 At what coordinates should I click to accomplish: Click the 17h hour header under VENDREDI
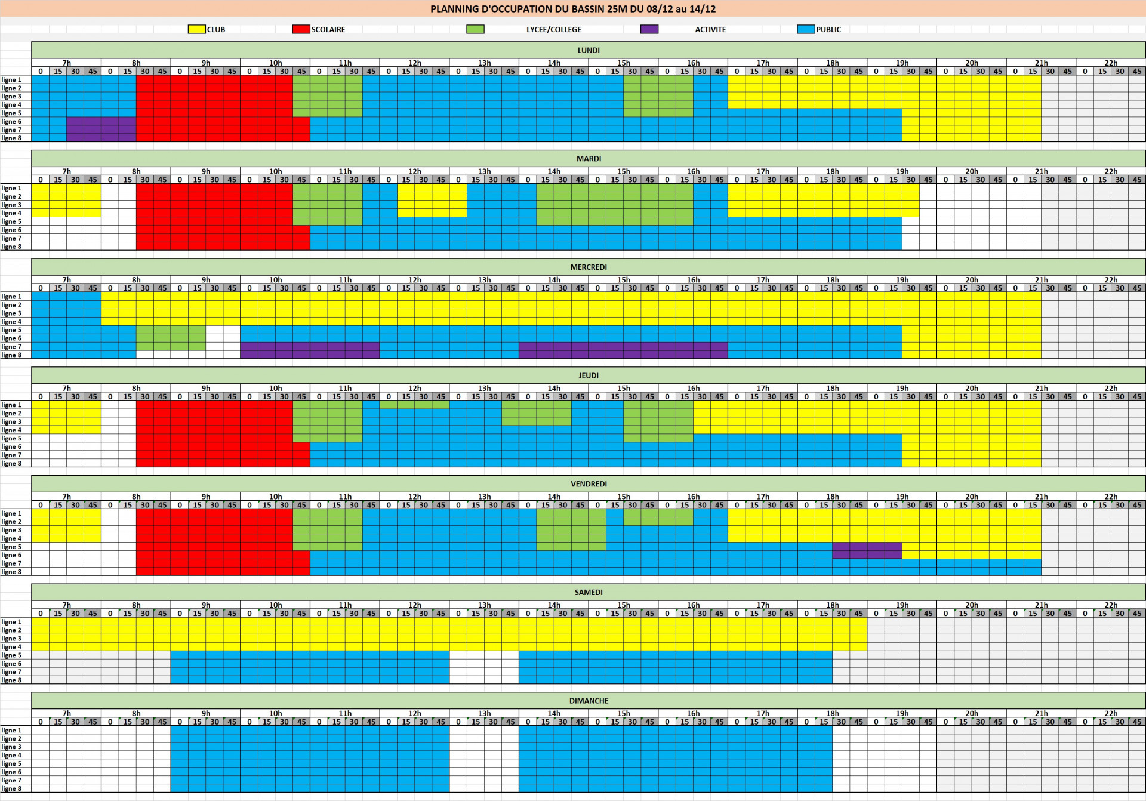point(762,497)
